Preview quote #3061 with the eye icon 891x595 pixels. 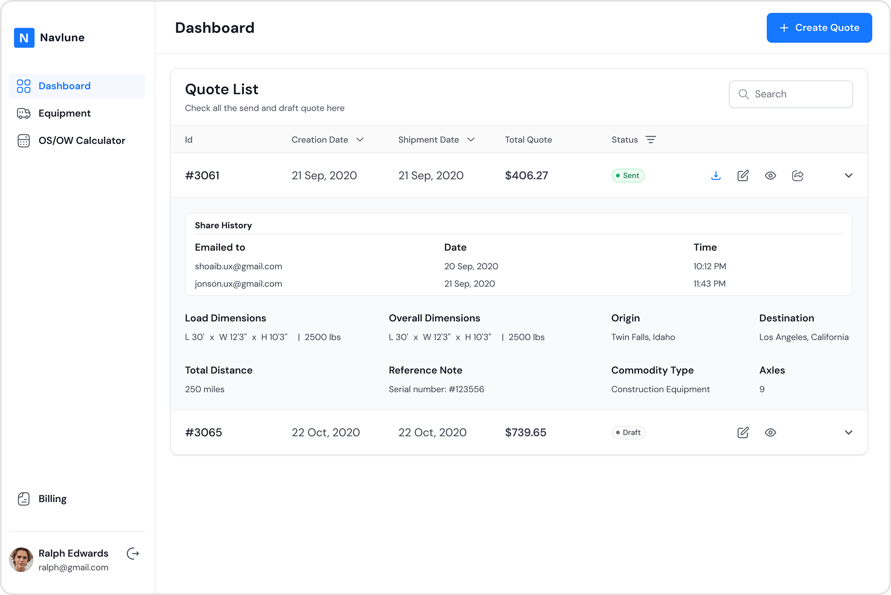point(770,176)
